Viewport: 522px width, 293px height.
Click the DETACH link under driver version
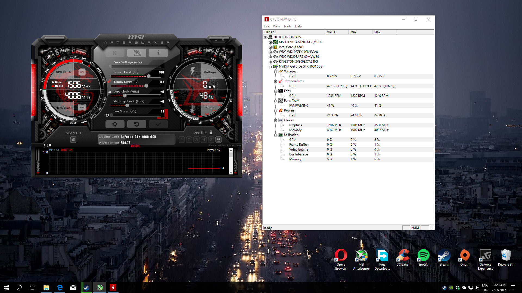pyautogui.click(x=136, y=146)
